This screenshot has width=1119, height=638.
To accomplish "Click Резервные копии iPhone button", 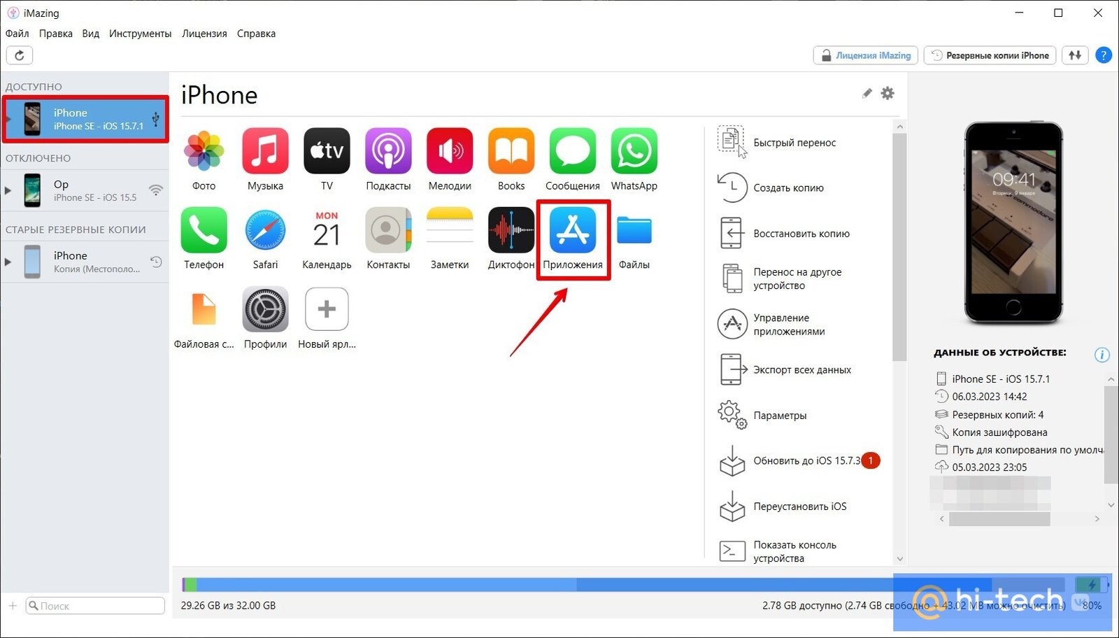I will (x=990, y=55).
